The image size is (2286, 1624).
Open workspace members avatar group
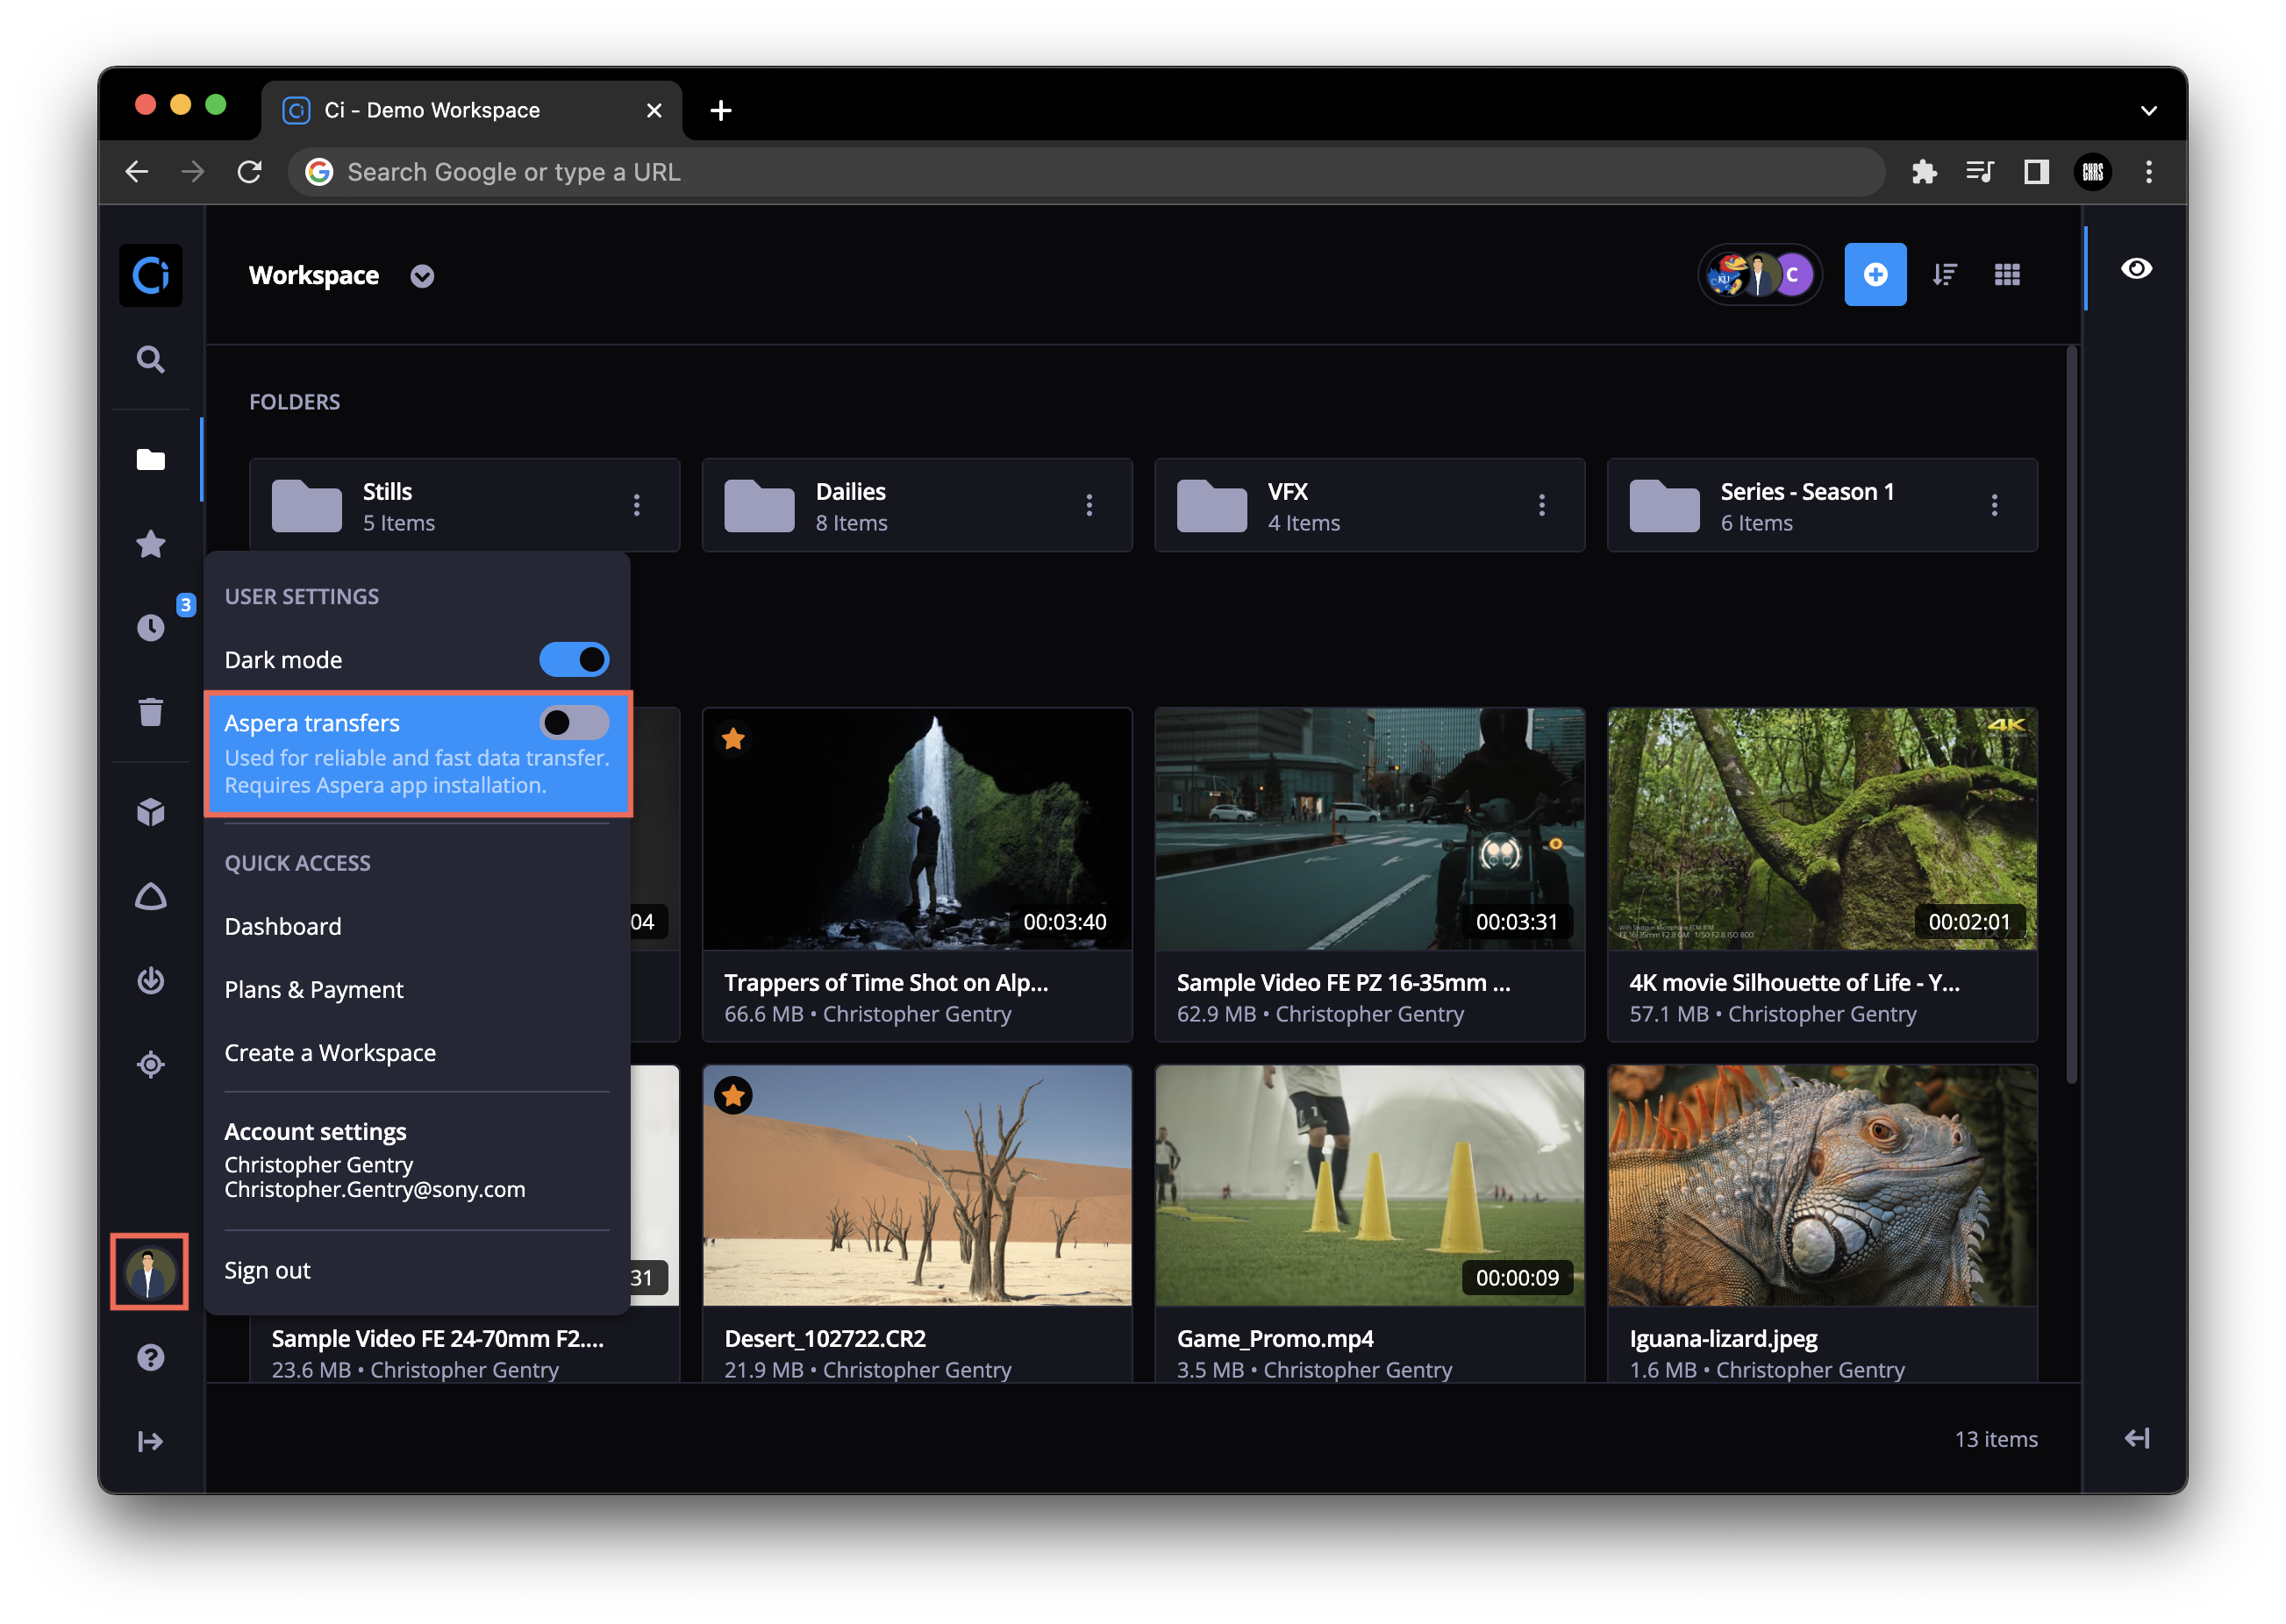click(1760, 274)
